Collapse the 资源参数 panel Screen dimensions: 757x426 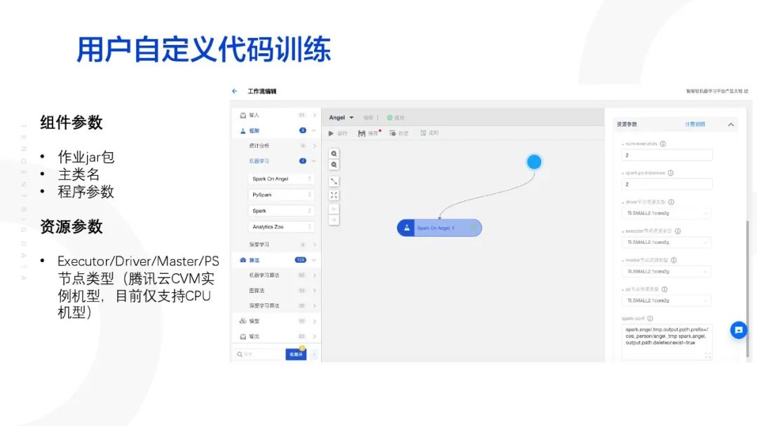[x=731, y=125]
